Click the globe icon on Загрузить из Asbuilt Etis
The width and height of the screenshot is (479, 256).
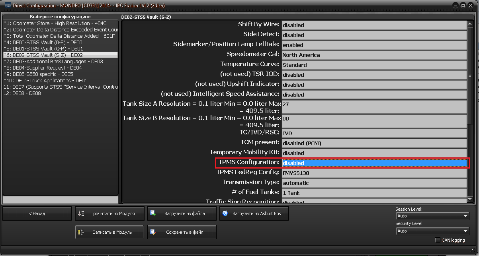point(225,213)
